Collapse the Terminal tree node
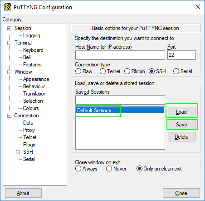 pyautogui.click(x=10, y=43)
